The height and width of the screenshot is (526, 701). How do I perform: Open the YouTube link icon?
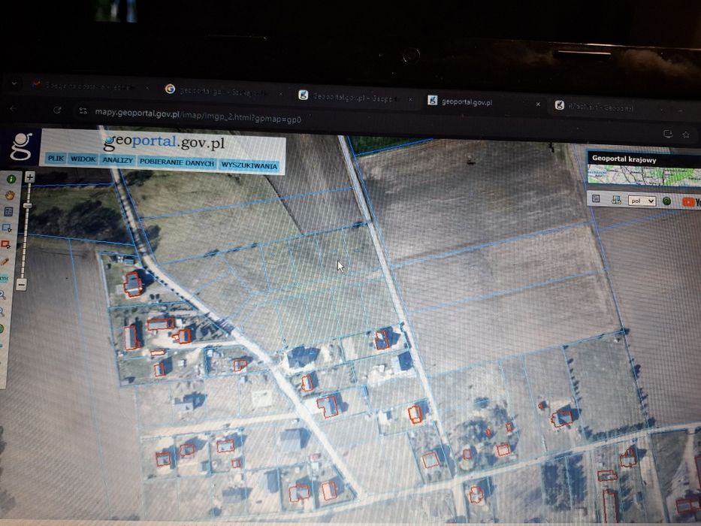click(x=691, y=202)
